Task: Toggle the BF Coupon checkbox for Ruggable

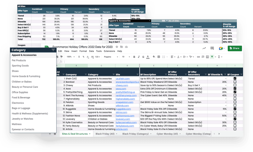Action: 235,109
